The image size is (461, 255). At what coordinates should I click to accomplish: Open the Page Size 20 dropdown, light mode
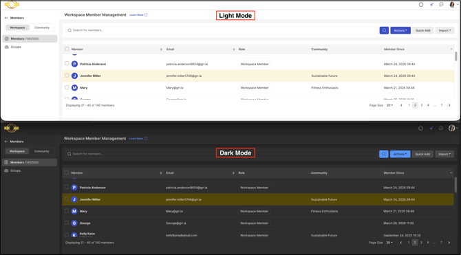tap(389, 105)
